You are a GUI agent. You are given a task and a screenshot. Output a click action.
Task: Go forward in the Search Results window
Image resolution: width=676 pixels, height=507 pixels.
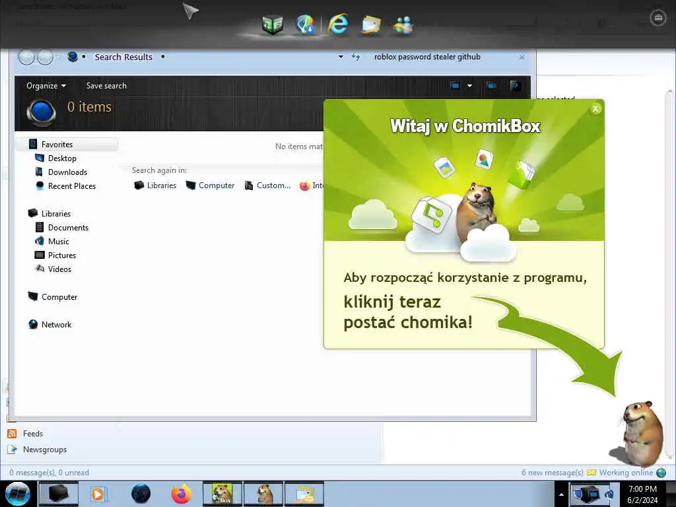coord(46,57)
